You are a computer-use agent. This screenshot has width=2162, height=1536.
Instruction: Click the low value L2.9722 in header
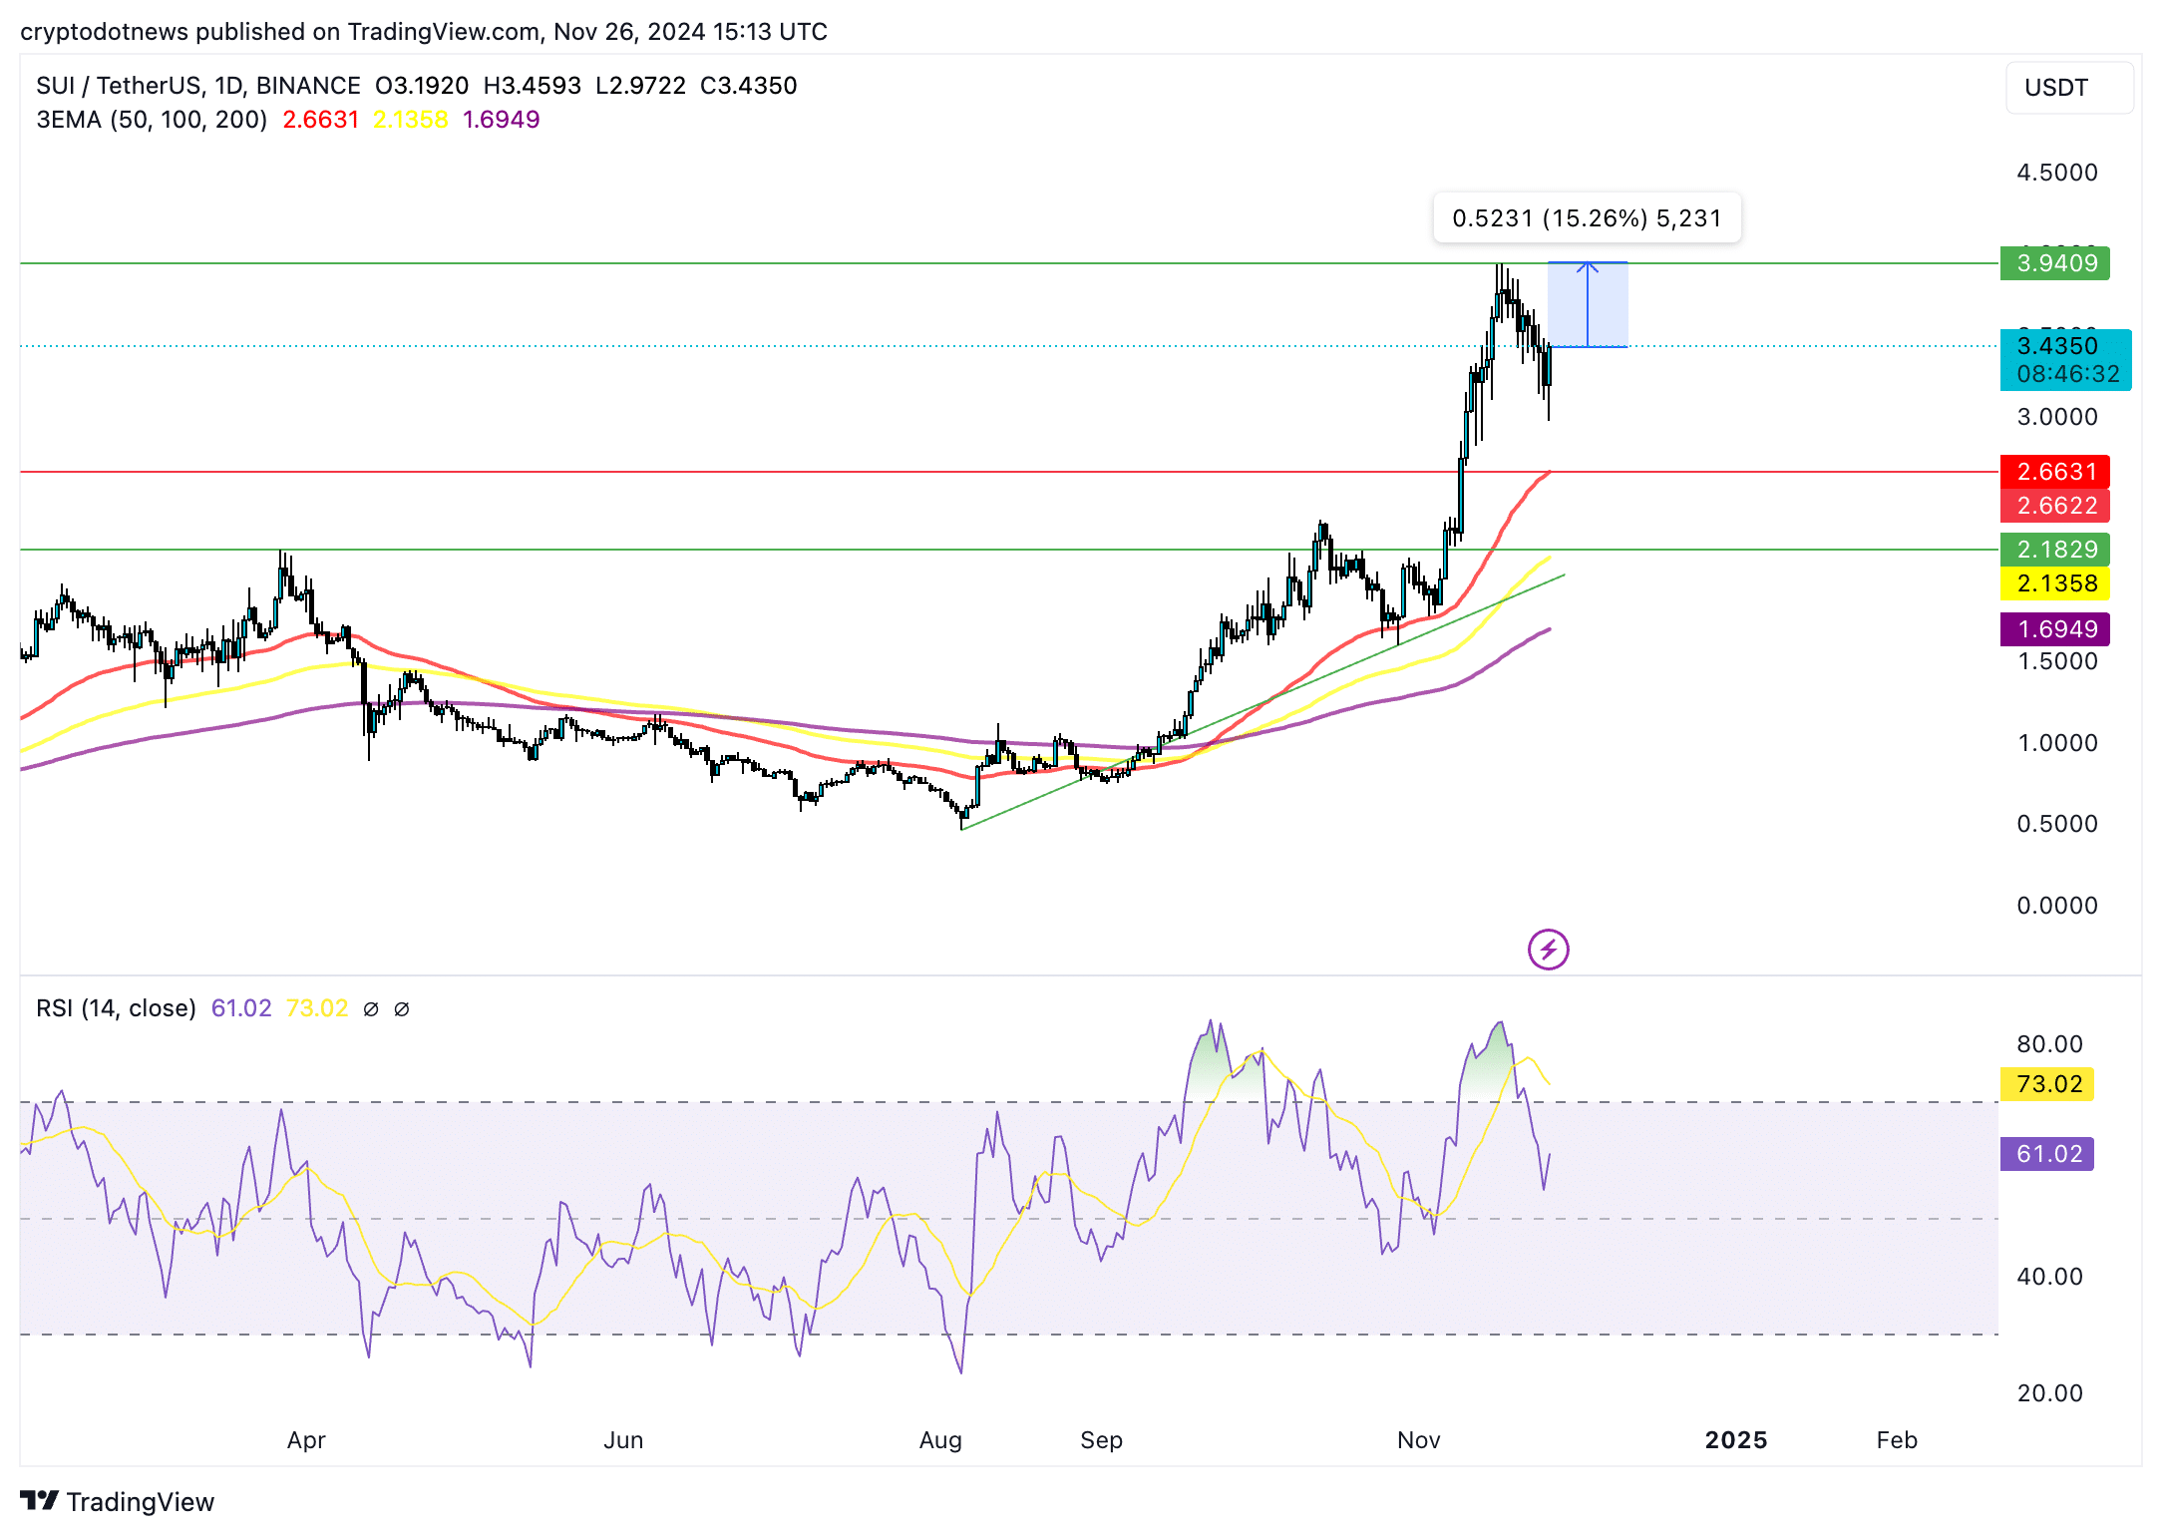pos(640,86)
